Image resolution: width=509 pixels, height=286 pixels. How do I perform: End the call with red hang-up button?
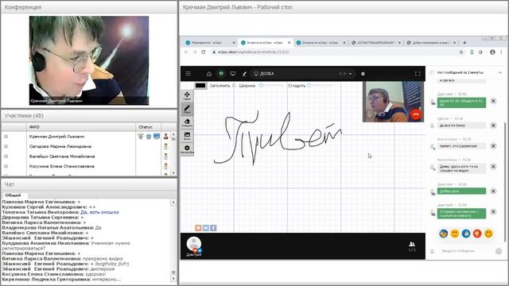416,114
